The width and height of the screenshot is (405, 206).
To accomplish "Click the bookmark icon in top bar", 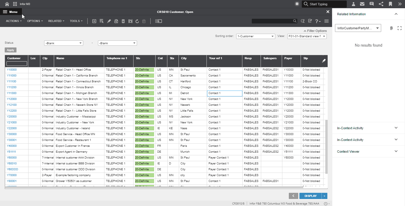I will tap(390, 4).
